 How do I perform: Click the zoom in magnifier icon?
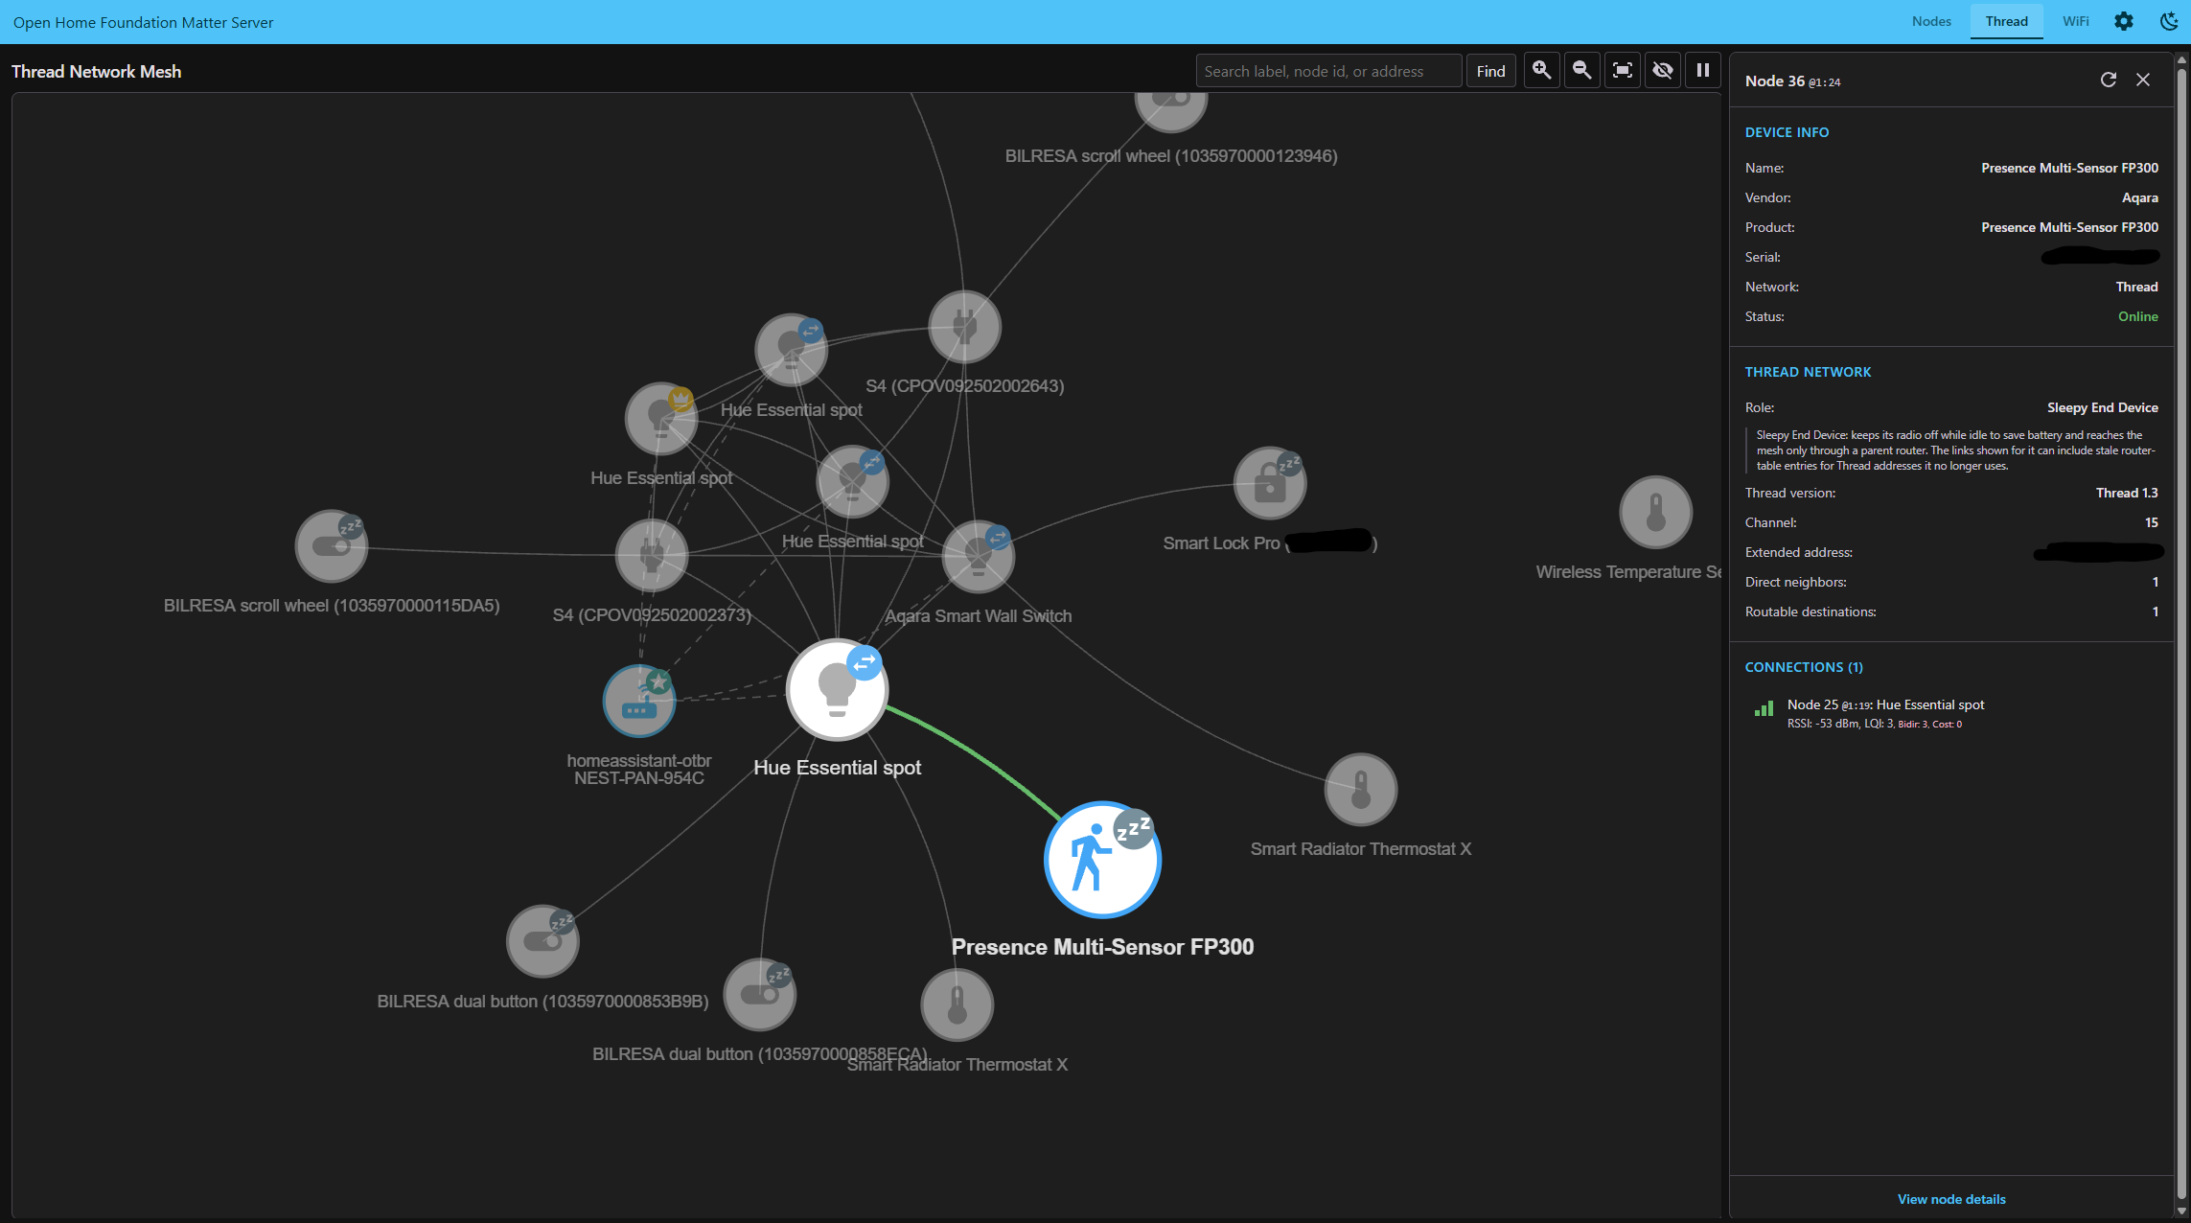[1541, 70]
